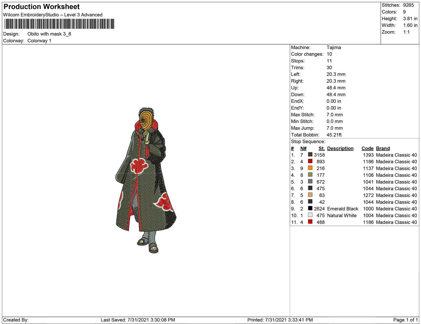Viewport: 421px width, 324px height.
Task: Click the olive swatch in stop row 4
Action: tap(310, 175)
